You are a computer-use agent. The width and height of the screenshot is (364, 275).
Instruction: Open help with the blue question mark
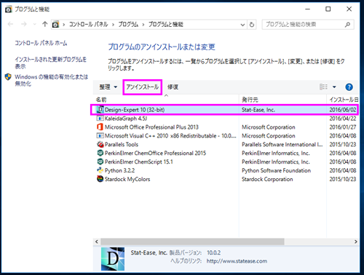tap(349, 87)
